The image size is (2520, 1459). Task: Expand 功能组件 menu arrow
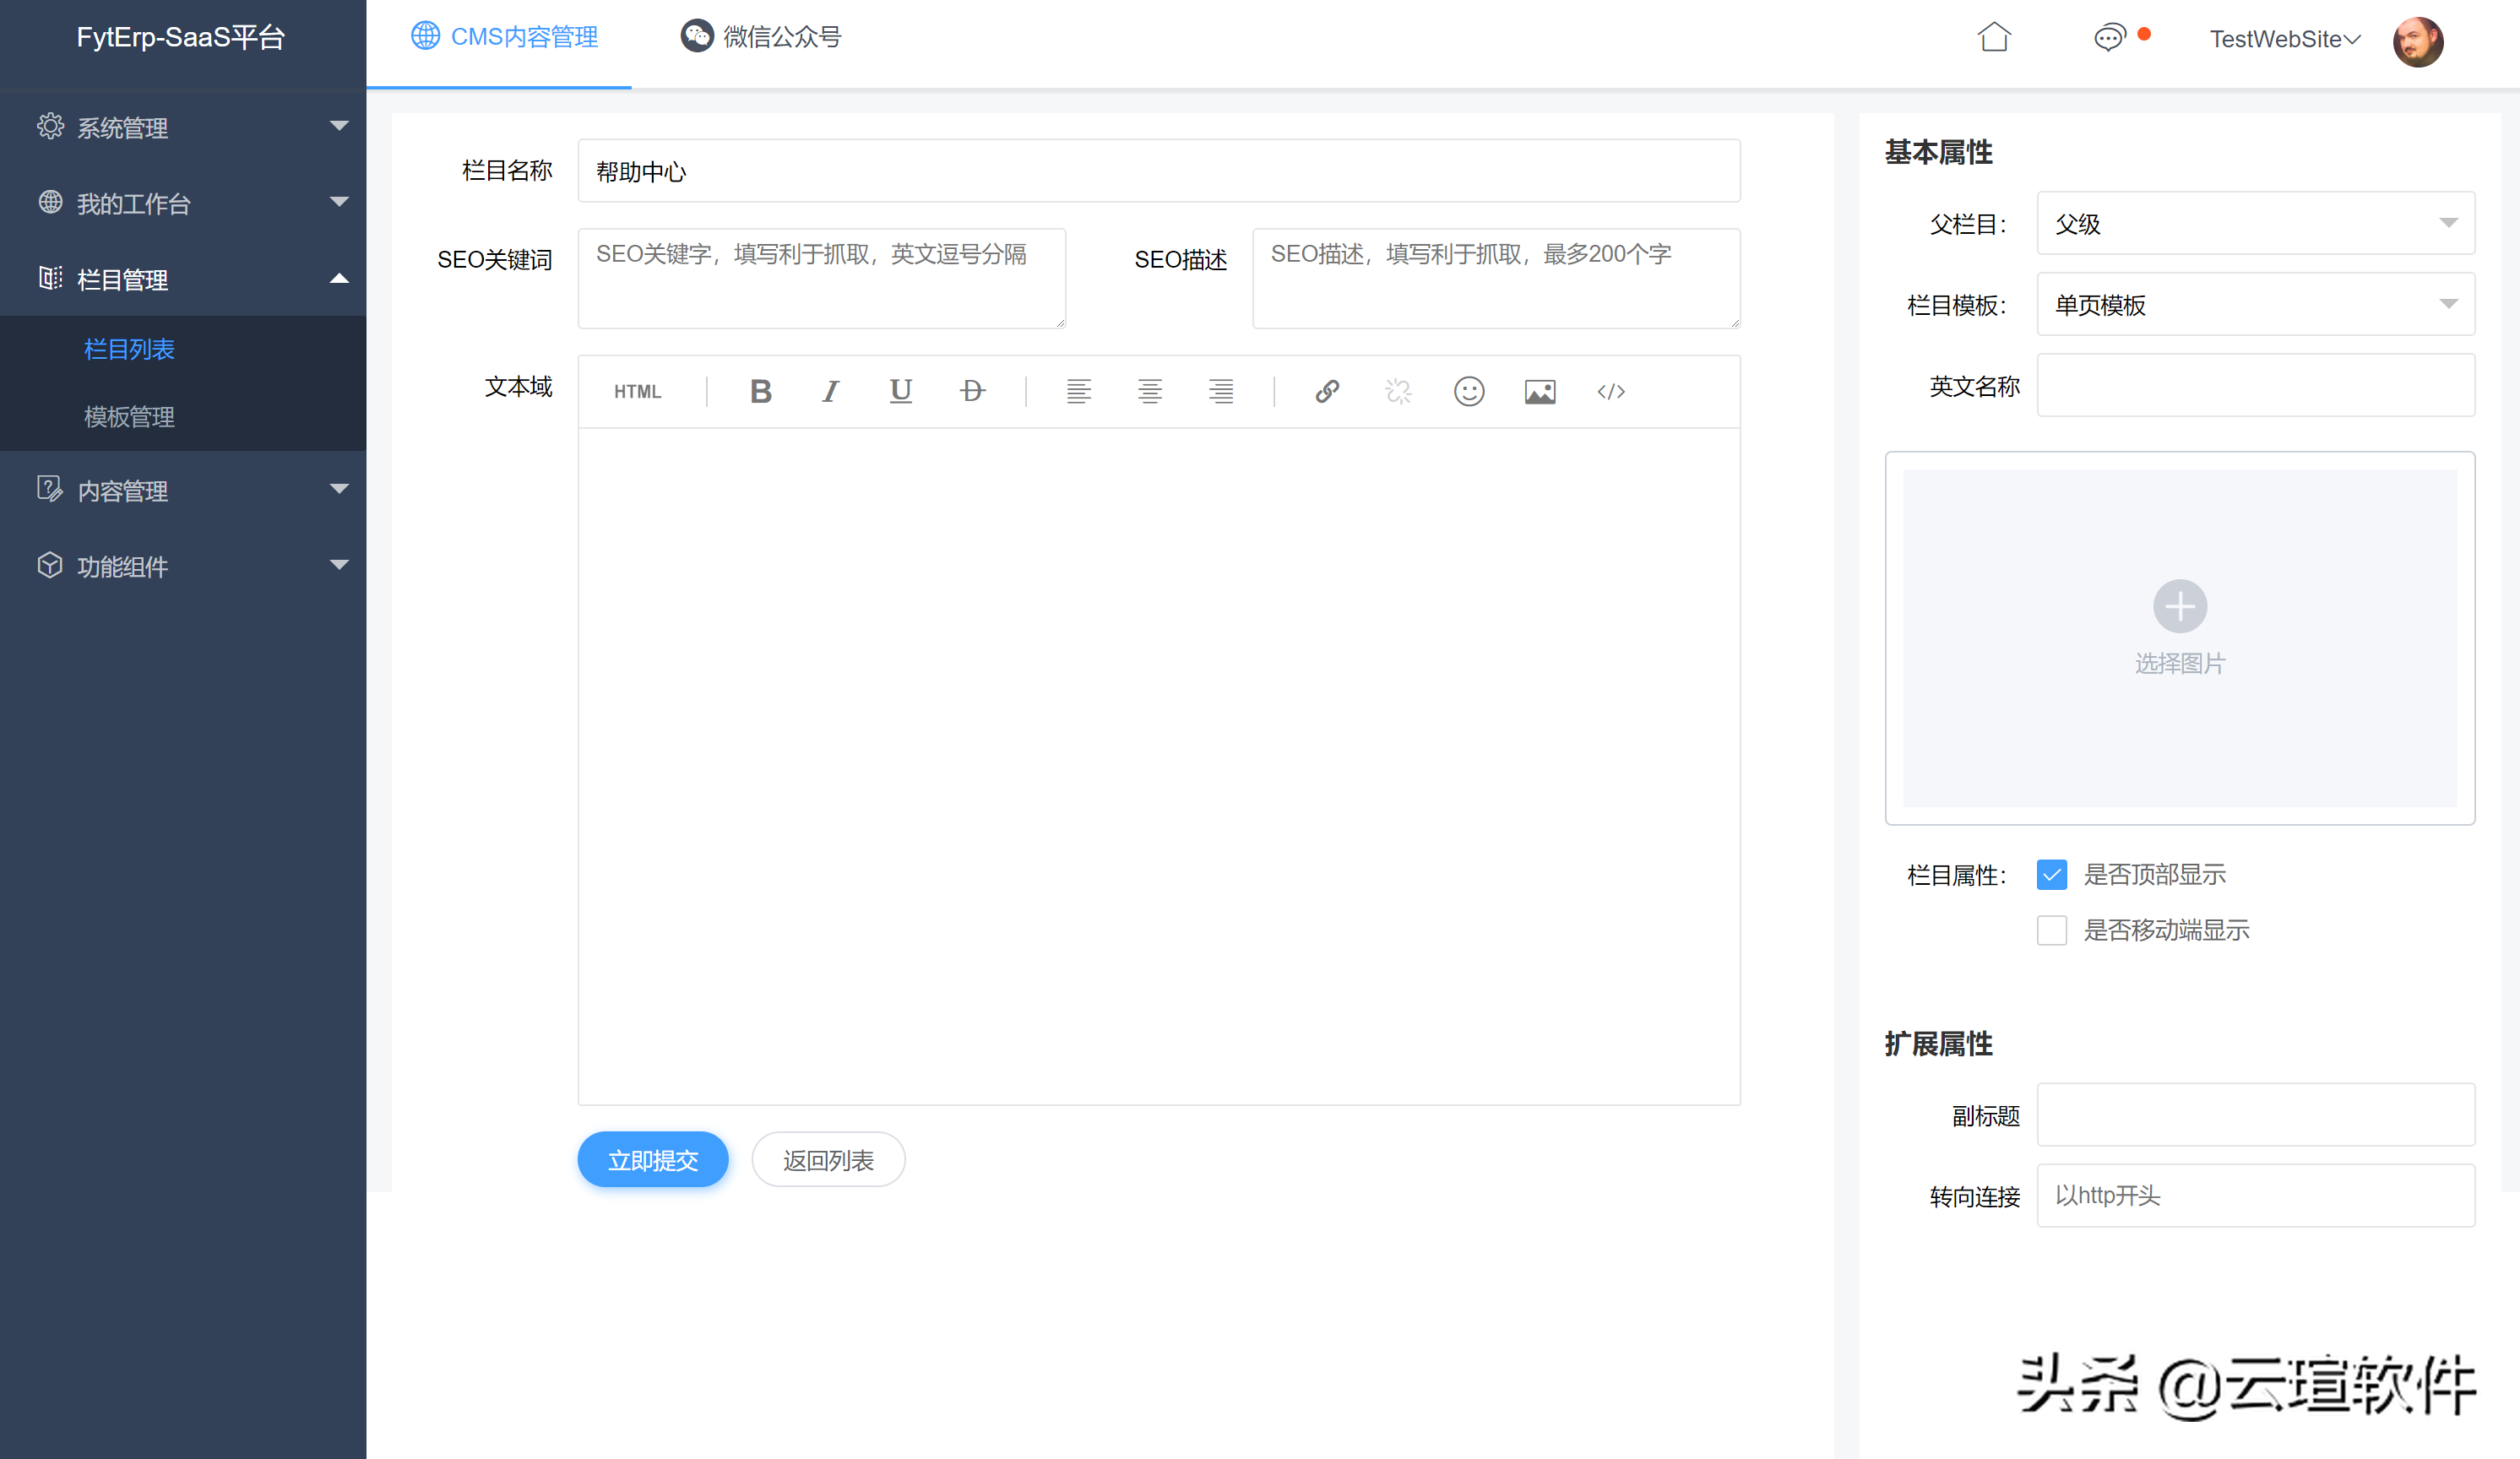(339, 565)
